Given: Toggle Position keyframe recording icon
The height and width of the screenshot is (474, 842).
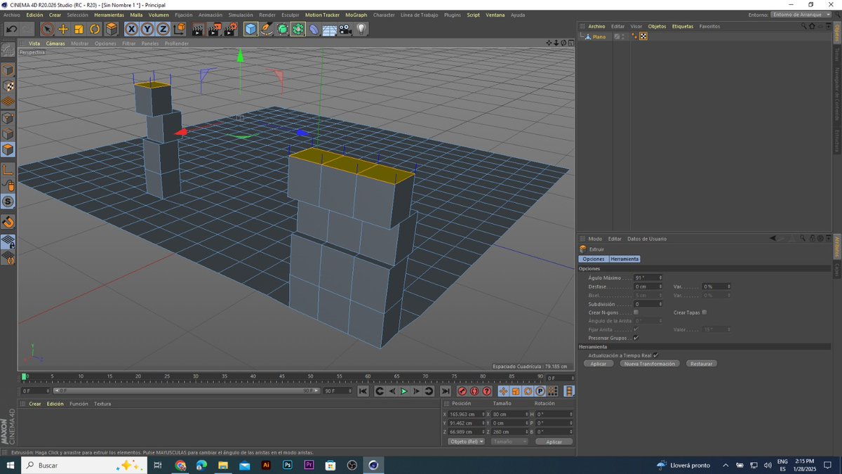Looking at the screenshot, I should [503, 391].
